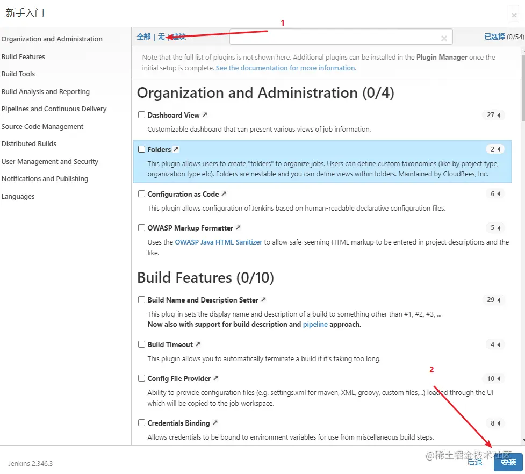Screen dimensions: 525x474
Task: Select all plugins via 全部 link
Action: [143, 37]
